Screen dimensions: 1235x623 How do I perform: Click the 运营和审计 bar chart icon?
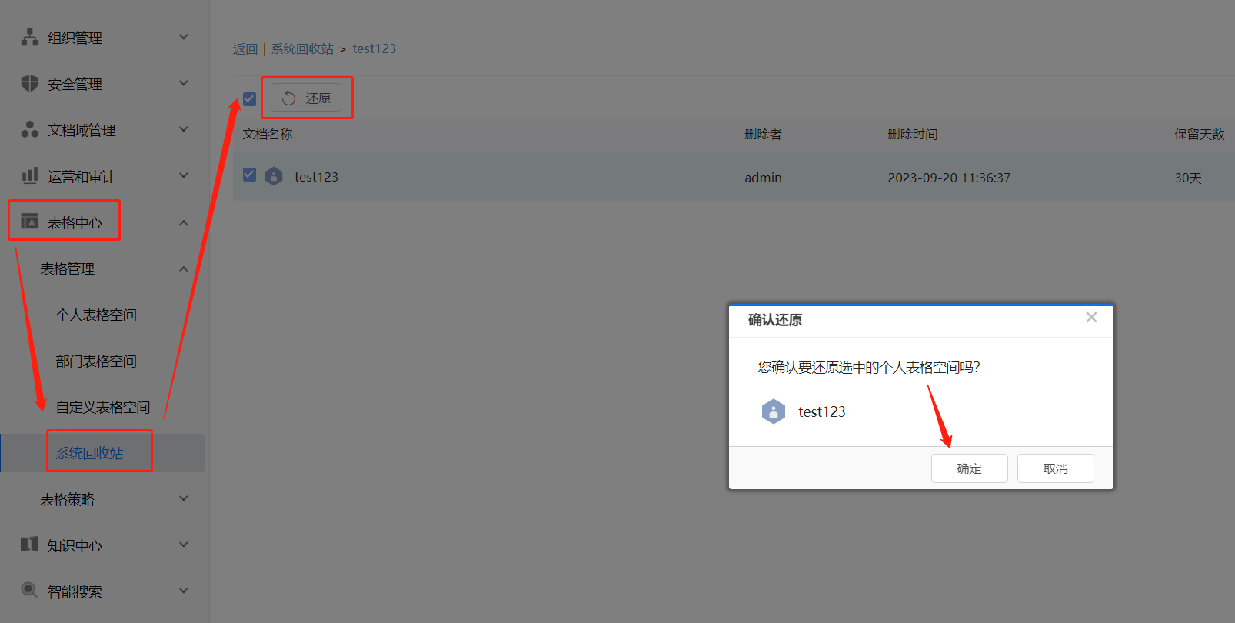(x=29, y=175)
